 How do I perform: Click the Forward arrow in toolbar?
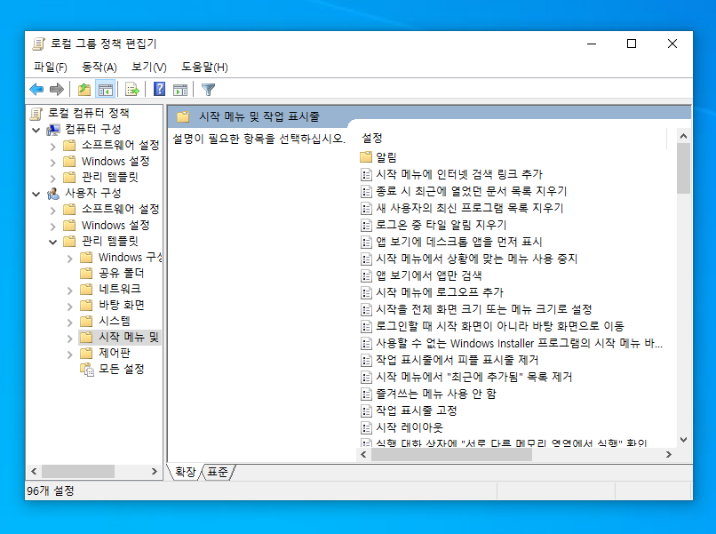(57, 89)
